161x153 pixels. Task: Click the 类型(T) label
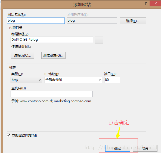click(17, 74)
